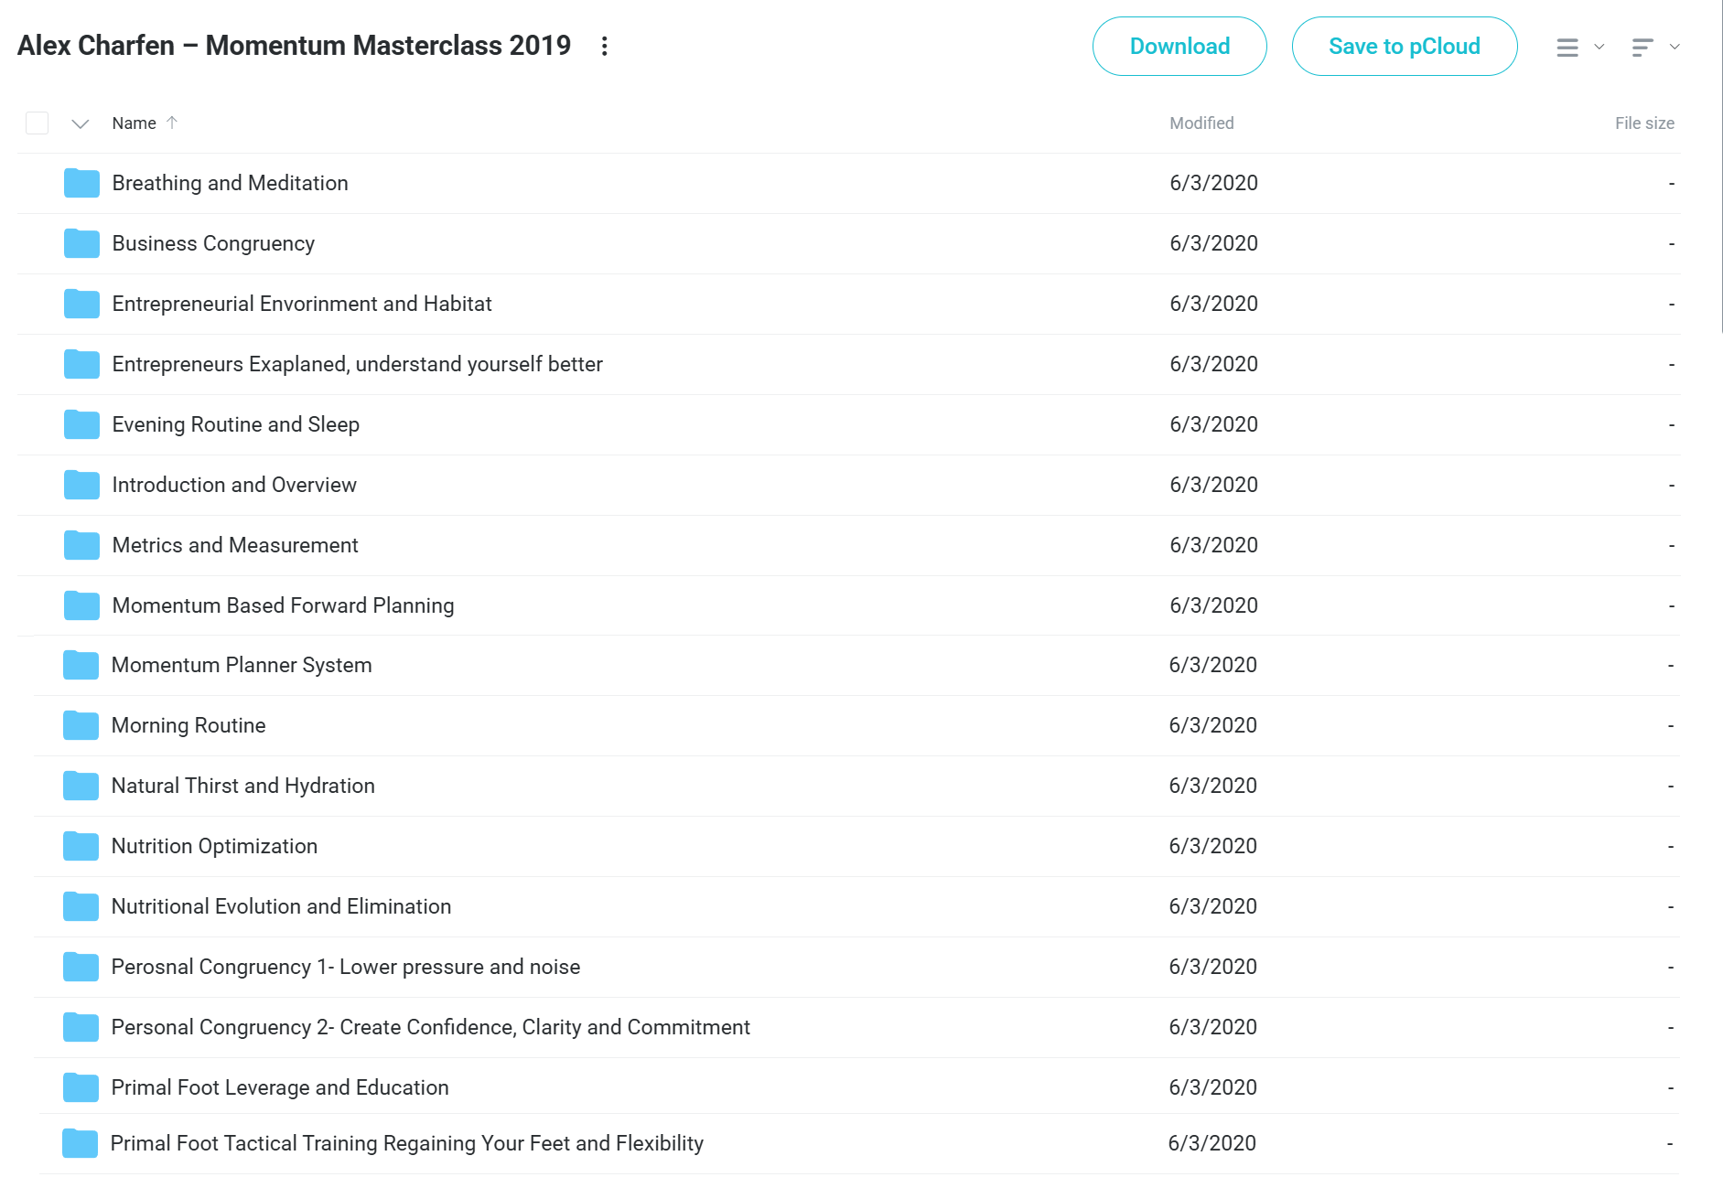Click the Nutritional Evolution and Elimination folder icon
Screen dimensions: 1723x1188
pyautogui.click(x=81, y=906)
